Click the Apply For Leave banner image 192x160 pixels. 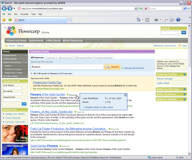(x=15, y=134)
